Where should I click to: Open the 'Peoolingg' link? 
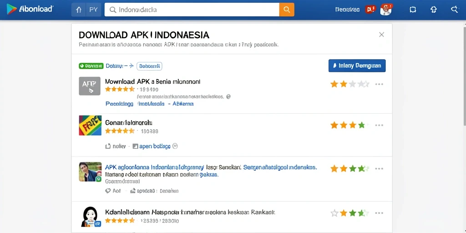tap(120, 104)
